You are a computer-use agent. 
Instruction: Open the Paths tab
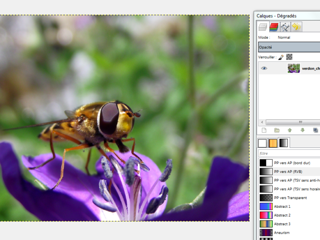(285, 27)
